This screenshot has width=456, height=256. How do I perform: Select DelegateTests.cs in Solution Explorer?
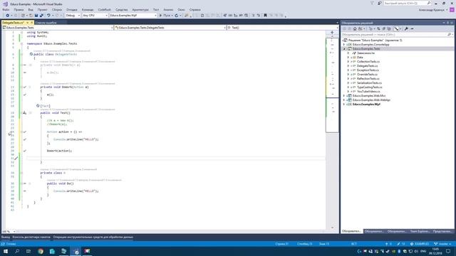point(368,66)
